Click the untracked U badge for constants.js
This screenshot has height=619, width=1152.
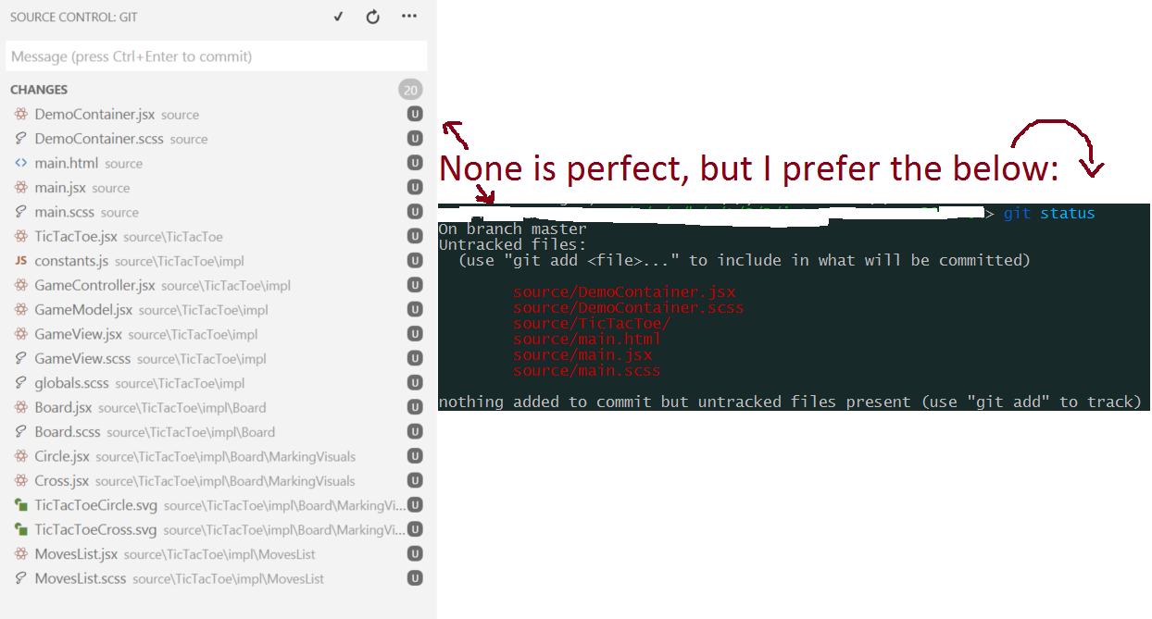[x=415, y=261]
